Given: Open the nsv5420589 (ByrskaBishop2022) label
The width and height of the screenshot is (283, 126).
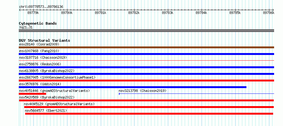Looking at the screenshot, I should (x=47, y=97).
